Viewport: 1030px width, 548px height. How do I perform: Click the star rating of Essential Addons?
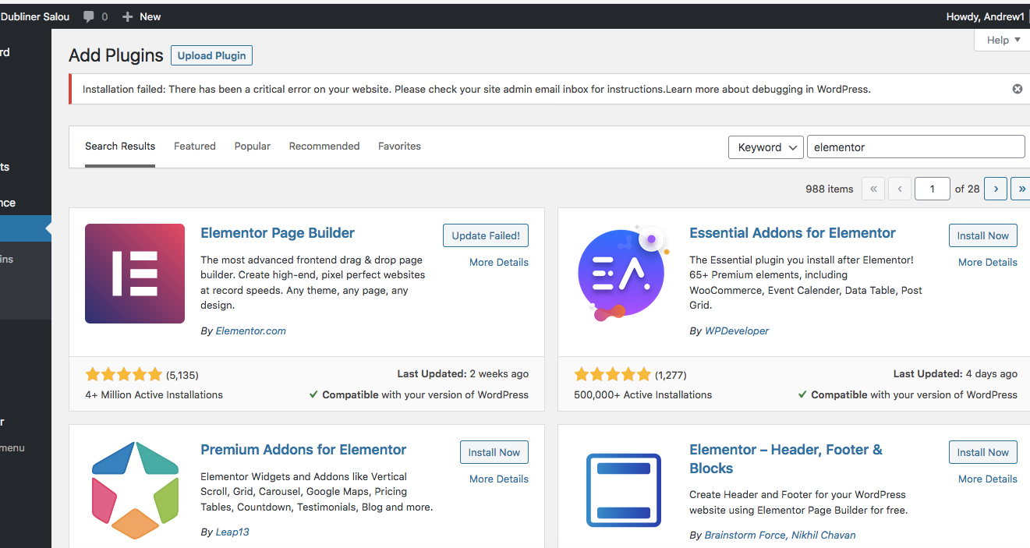click(x=612, y=374)
